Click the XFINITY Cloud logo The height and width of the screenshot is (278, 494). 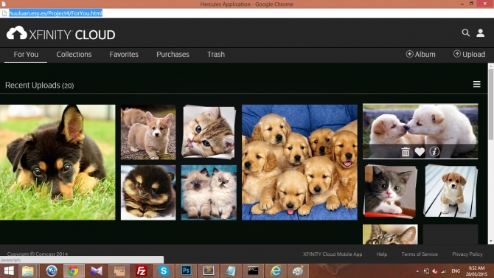pyautogui.click(x=60, y=34)
